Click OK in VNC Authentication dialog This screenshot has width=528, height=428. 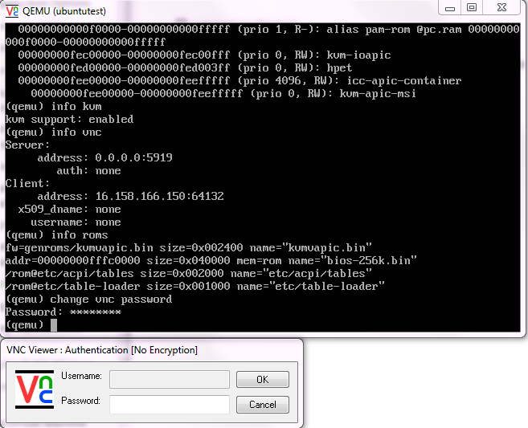[x=262, y=379]
